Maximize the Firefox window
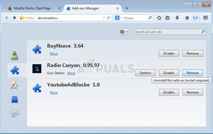This screenshot has width=213, height=134. click(197, 5)
